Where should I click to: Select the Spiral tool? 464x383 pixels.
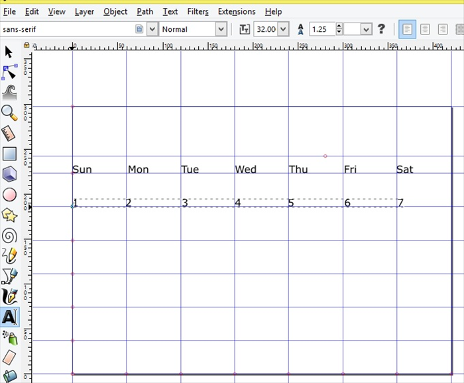[9, 236]
